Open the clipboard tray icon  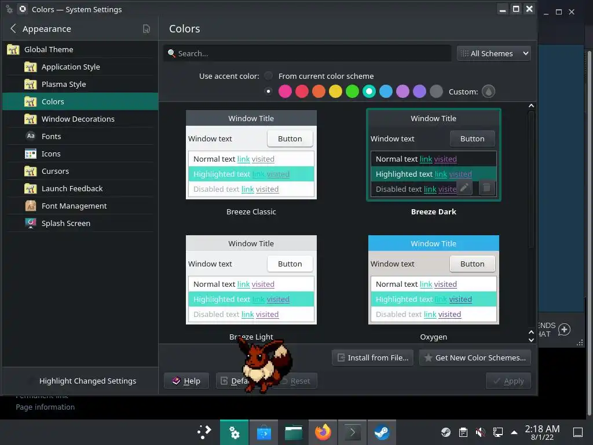click(463, 432)
